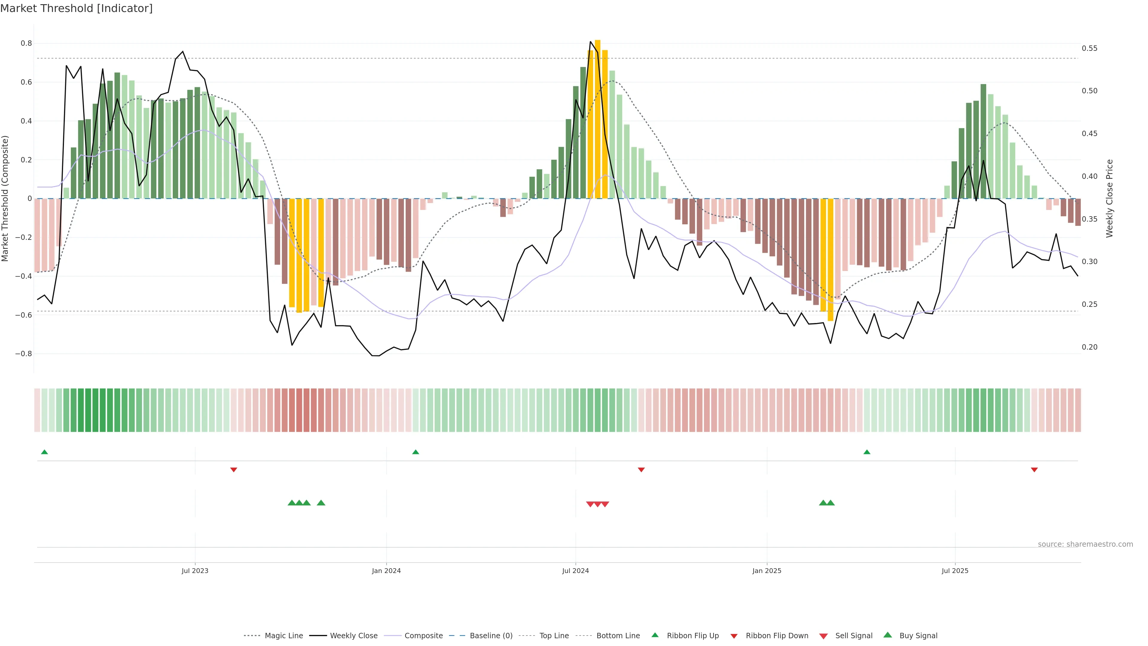
Task: Click the isolated fourth Buy Signal triangle in 2023
Action: (x=321, y=503)
